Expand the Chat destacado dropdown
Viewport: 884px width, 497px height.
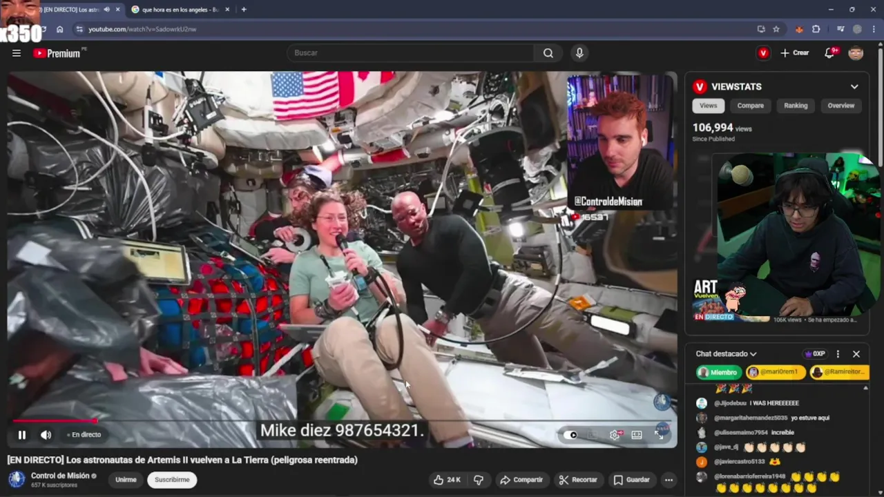click(726, 354)
